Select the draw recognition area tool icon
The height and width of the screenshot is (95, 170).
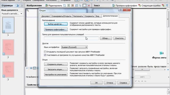click(65, 6)
